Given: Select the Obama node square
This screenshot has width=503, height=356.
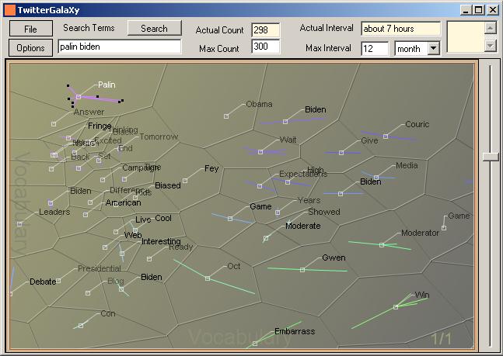Looking at the screenshot, I should [x=226, y=116].
